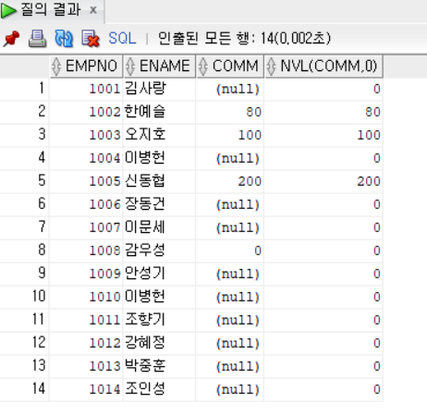Select COMM (null) cell for 1014
Screen dimensions: 427x416
pos(230,389)
